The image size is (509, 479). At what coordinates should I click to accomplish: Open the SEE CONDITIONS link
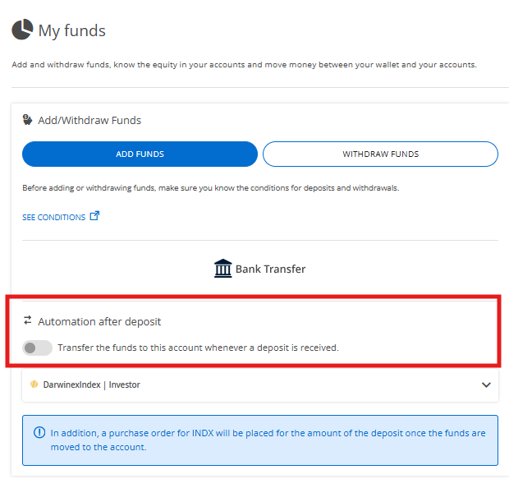coord(54,217)
